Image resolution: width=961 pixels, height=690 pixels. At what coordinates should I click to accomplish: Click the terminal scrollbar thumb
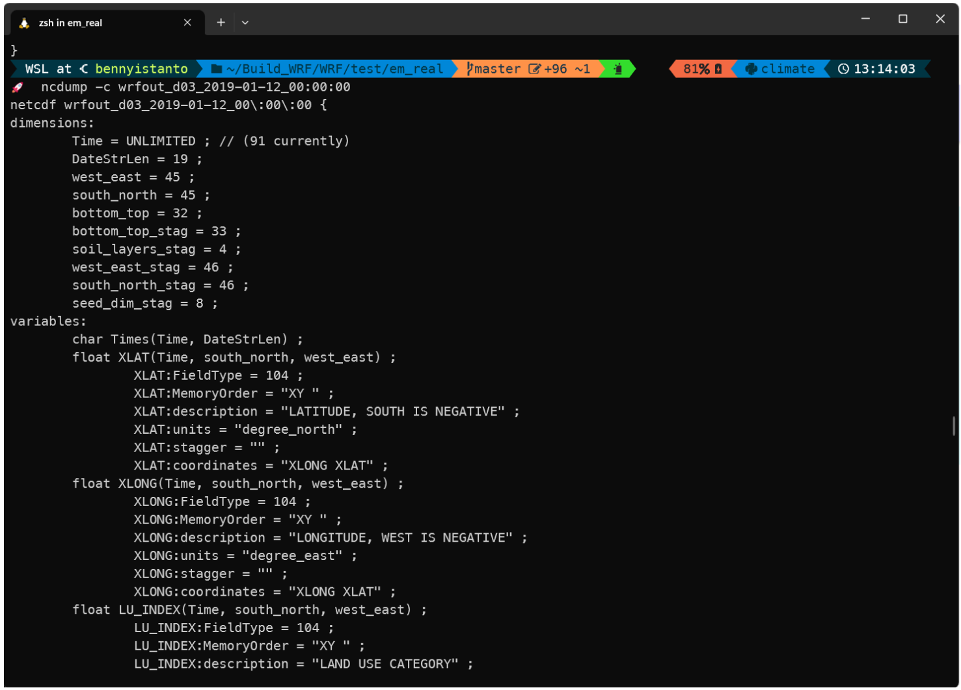coord(954,426)
